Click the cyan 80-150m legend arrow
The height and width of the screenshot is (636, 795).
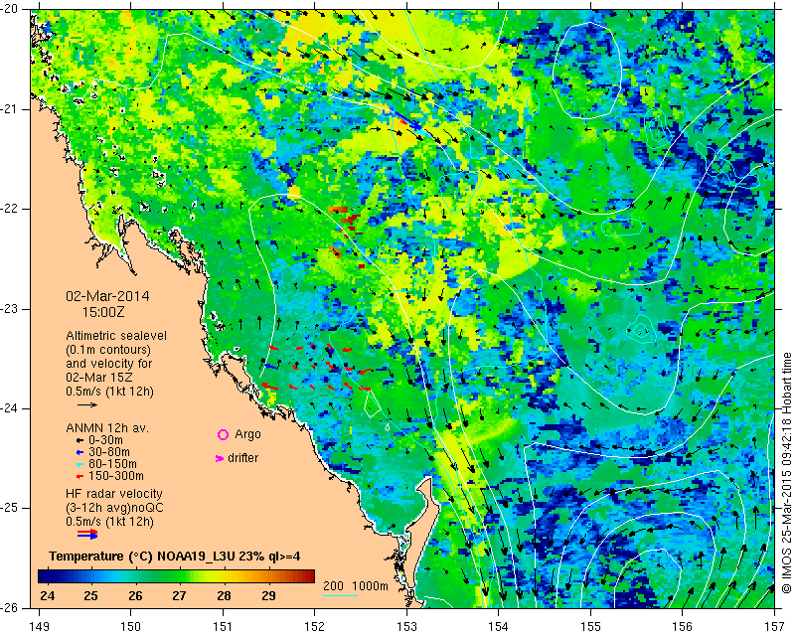click(x=79, y=464)
